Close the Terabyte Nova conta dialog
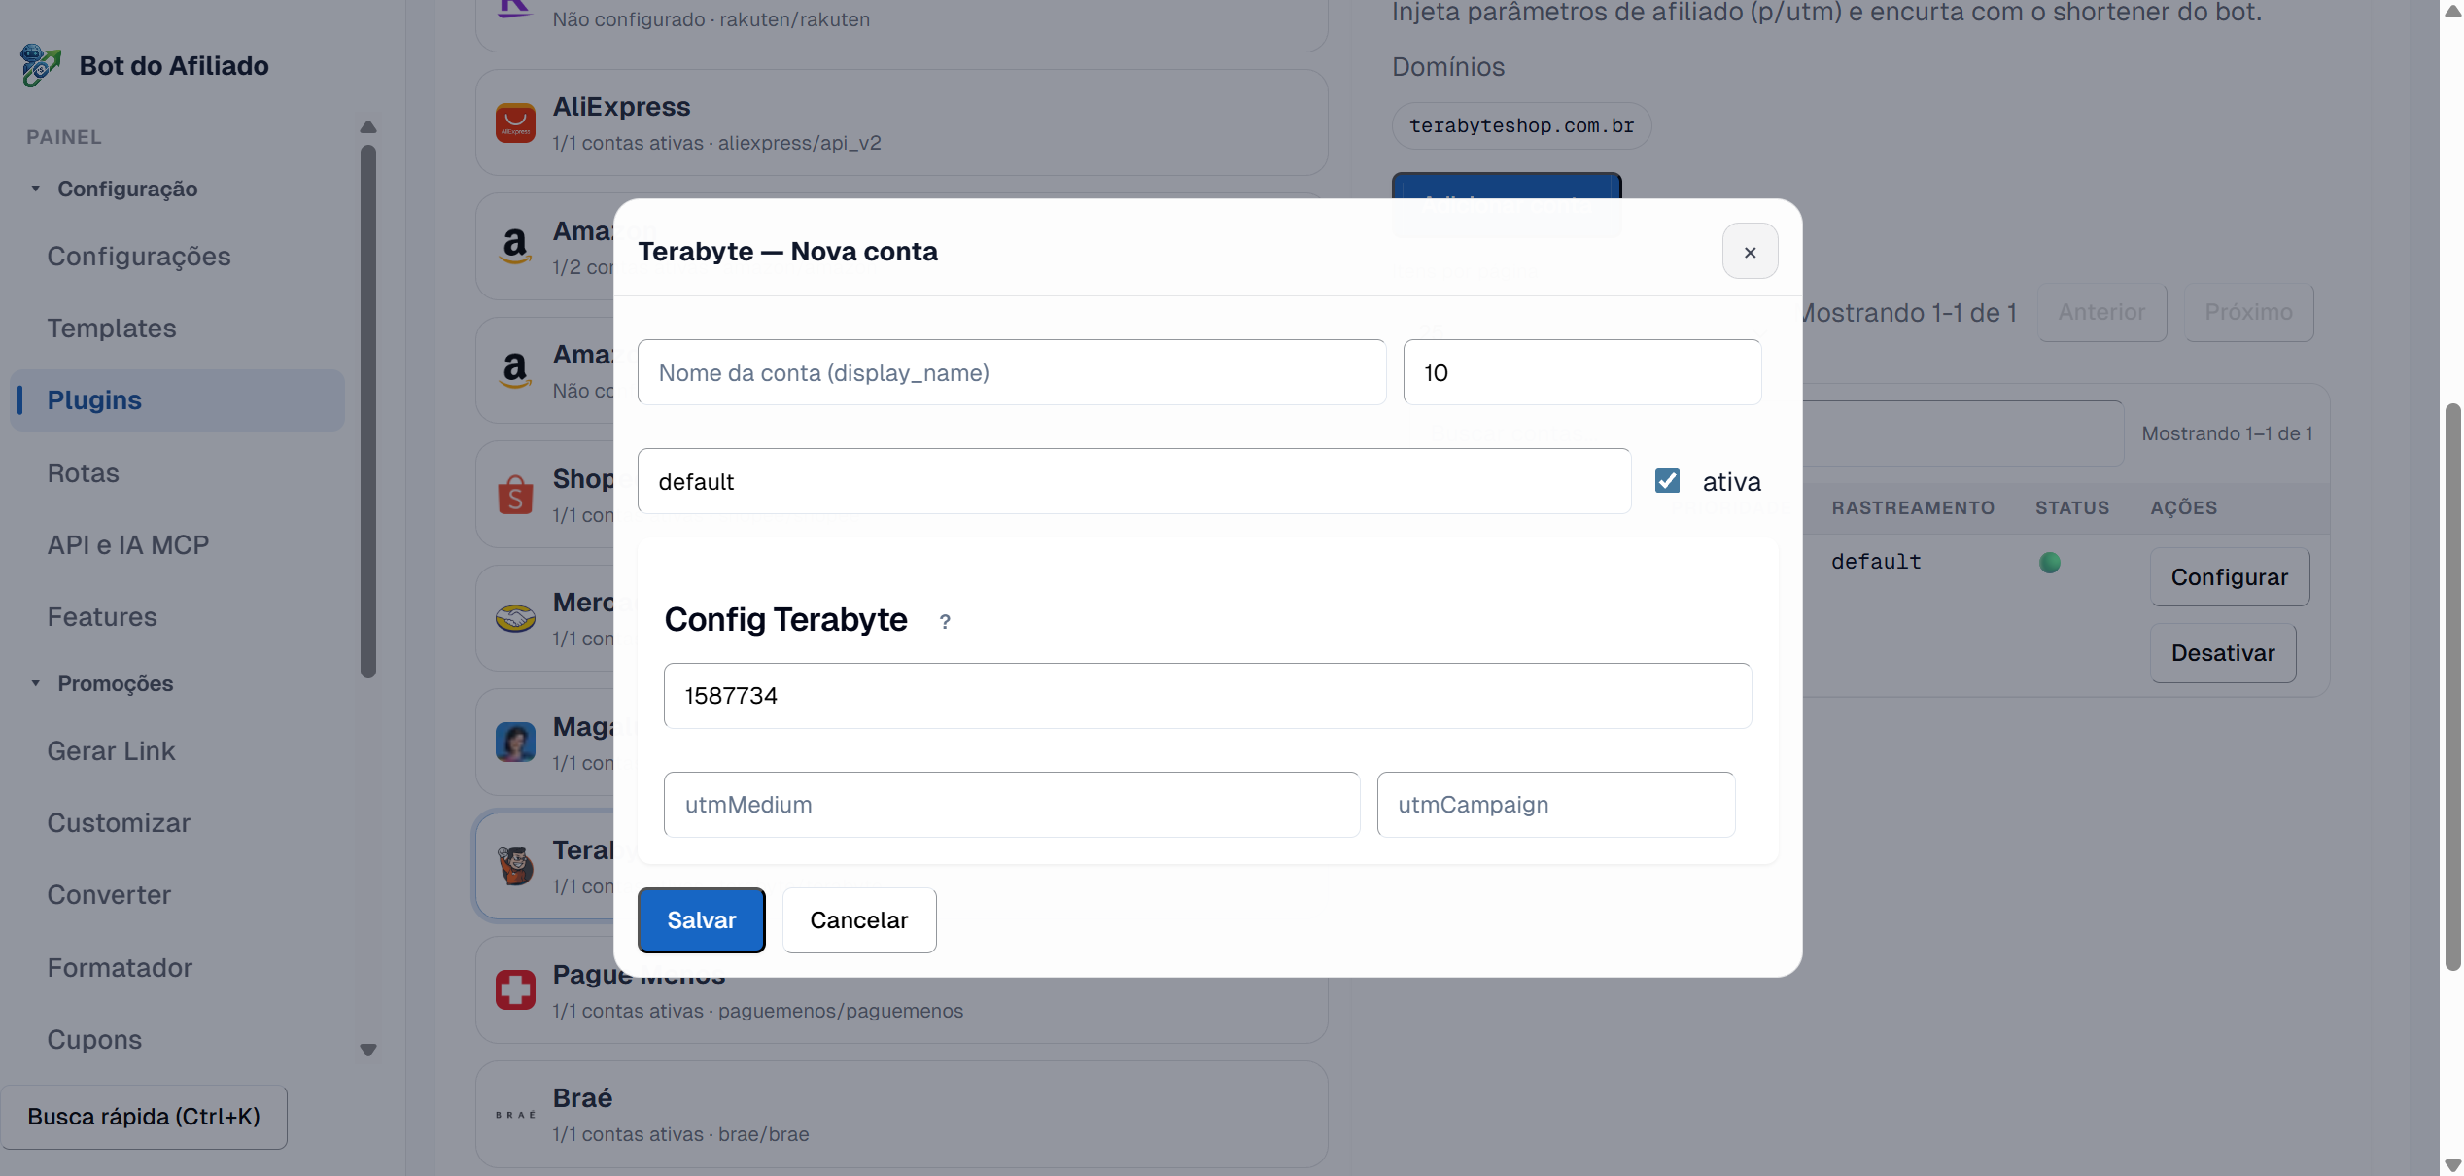Screen dimensions: 2464x1176 pos(1750,252)
